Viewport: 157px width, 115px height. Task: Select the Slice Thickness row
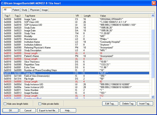tap(76, 62)
